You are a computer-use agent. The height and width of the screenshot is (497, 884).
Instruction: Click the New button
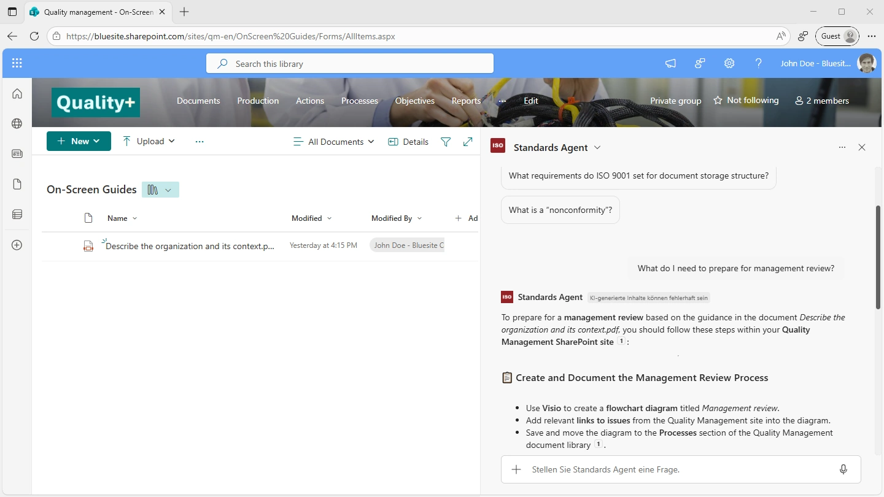79,141
